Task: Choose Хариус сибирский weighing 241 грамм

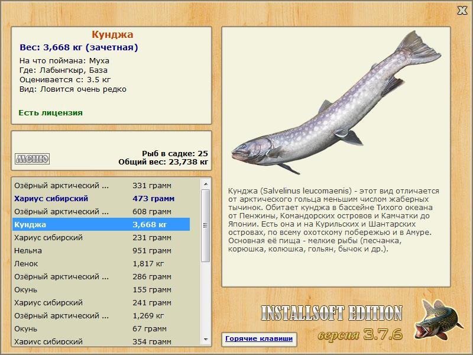Action: click(x=101, y=303)
